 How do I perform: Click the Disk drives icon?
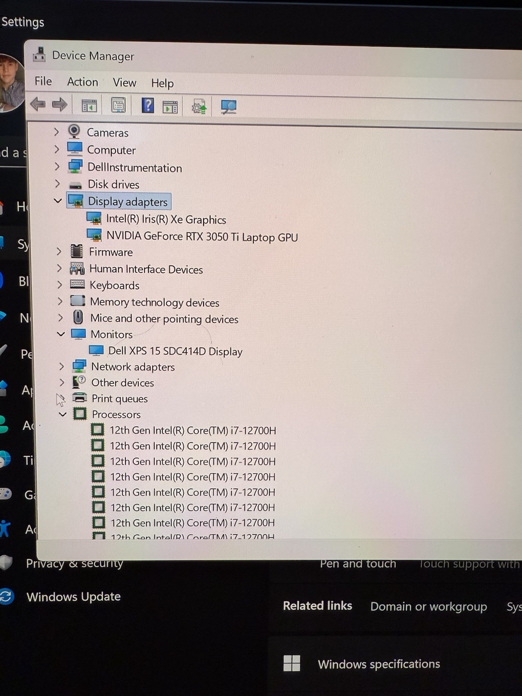pos(76,185)
